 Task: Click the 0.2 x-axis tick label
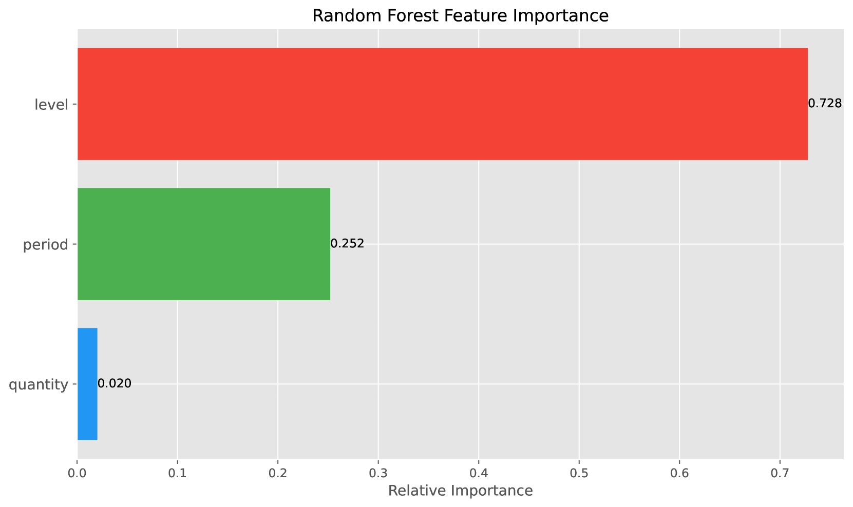[278, 471]
